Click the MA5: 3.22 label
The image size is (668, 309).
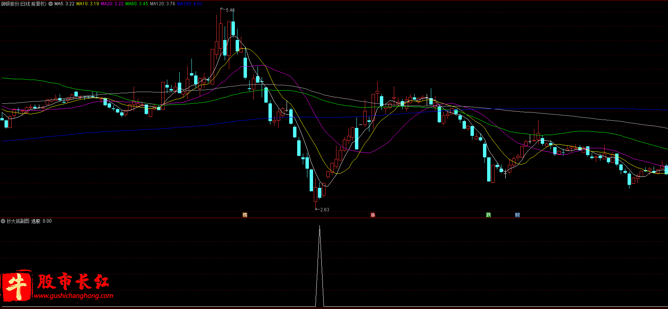pyautogui.click(x=64, y=4)
